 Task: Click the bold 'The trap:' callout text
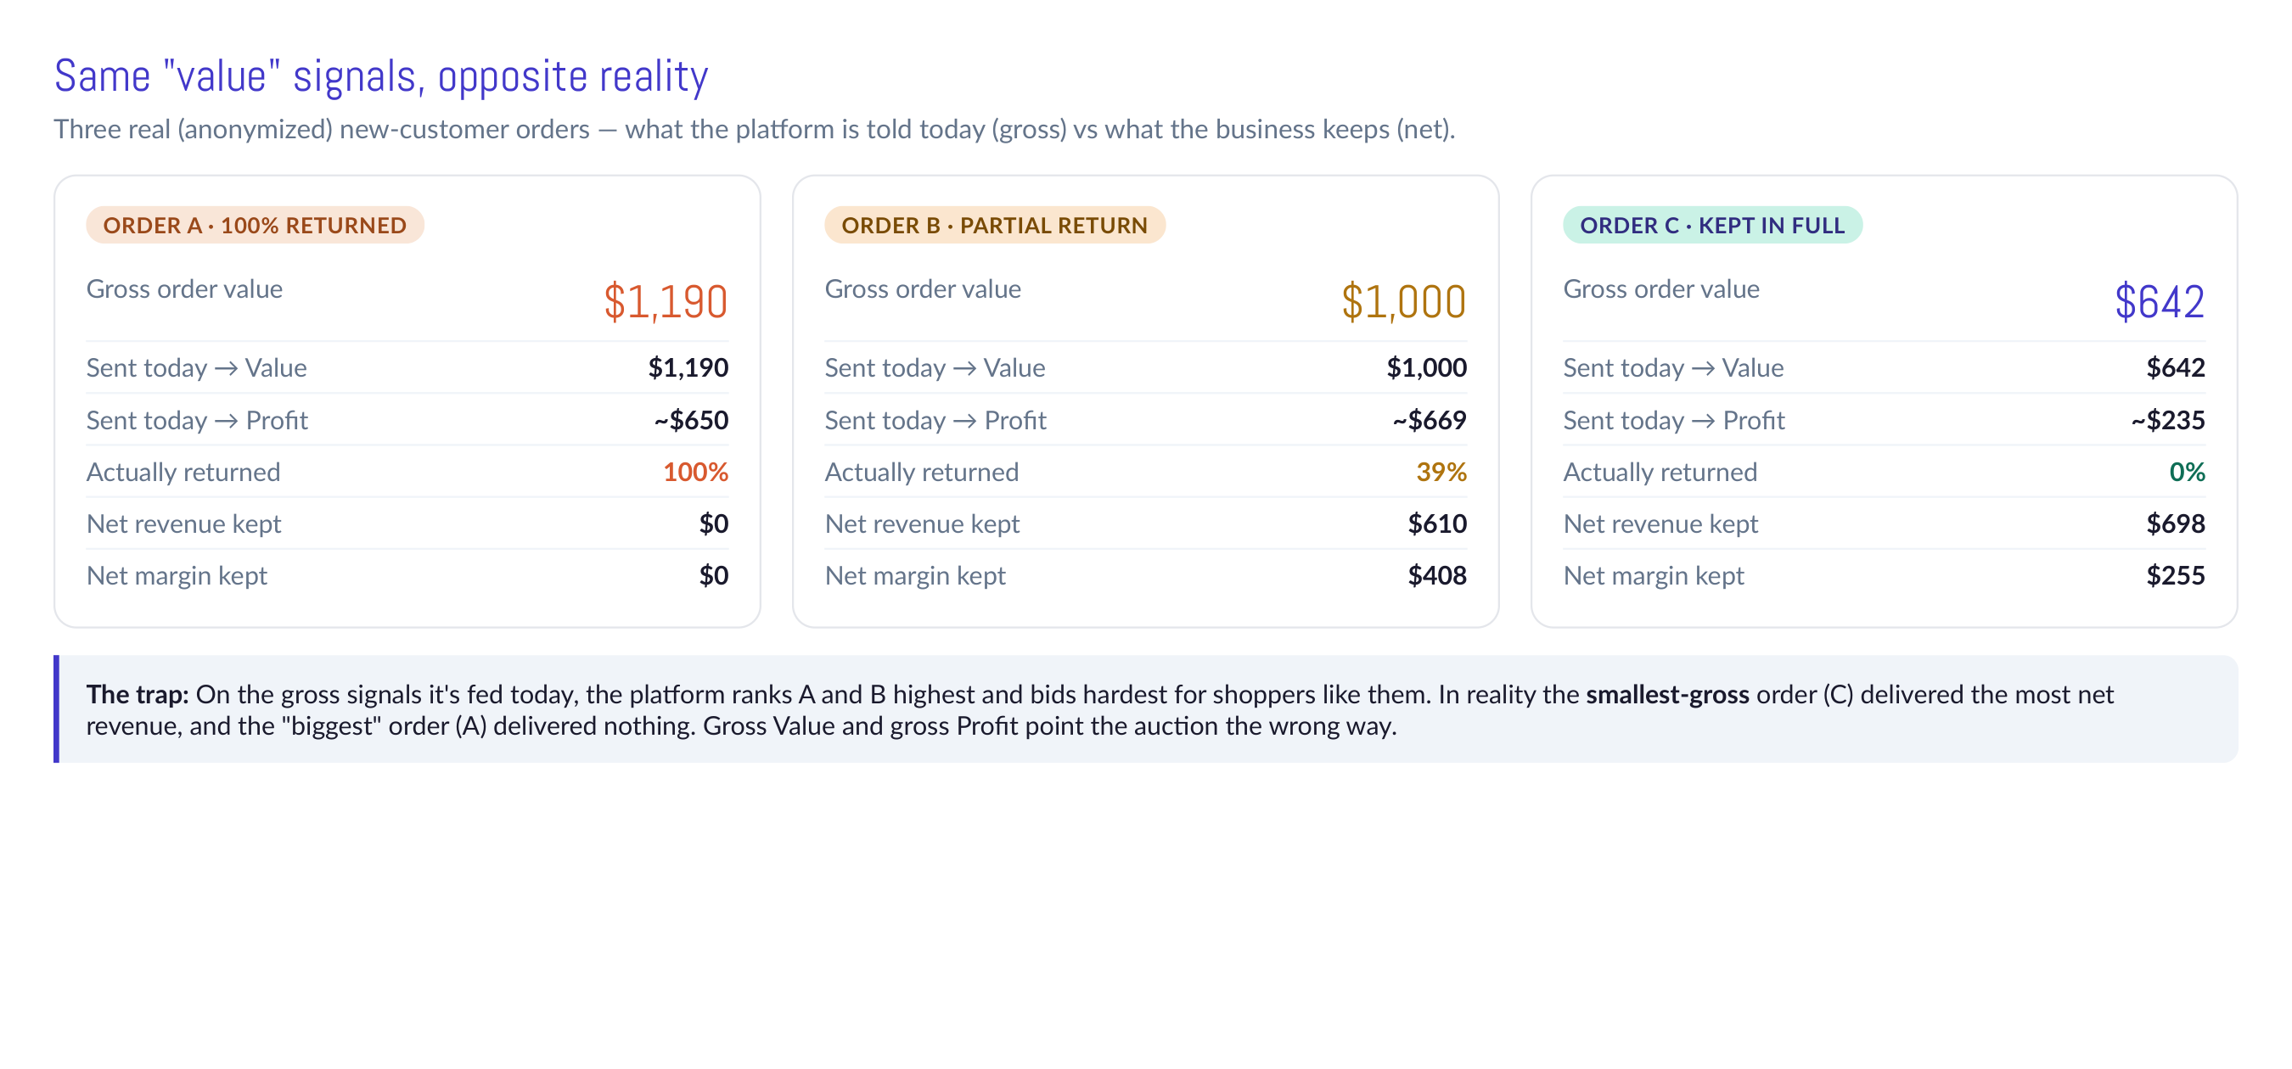pyautogui.click(x=137, y=694)
